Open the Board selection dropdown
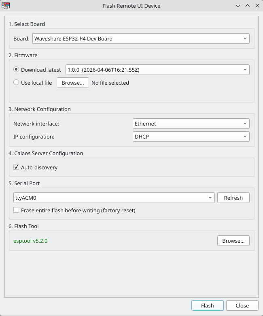This screenshot has width=263, height=316. point(141,38)
